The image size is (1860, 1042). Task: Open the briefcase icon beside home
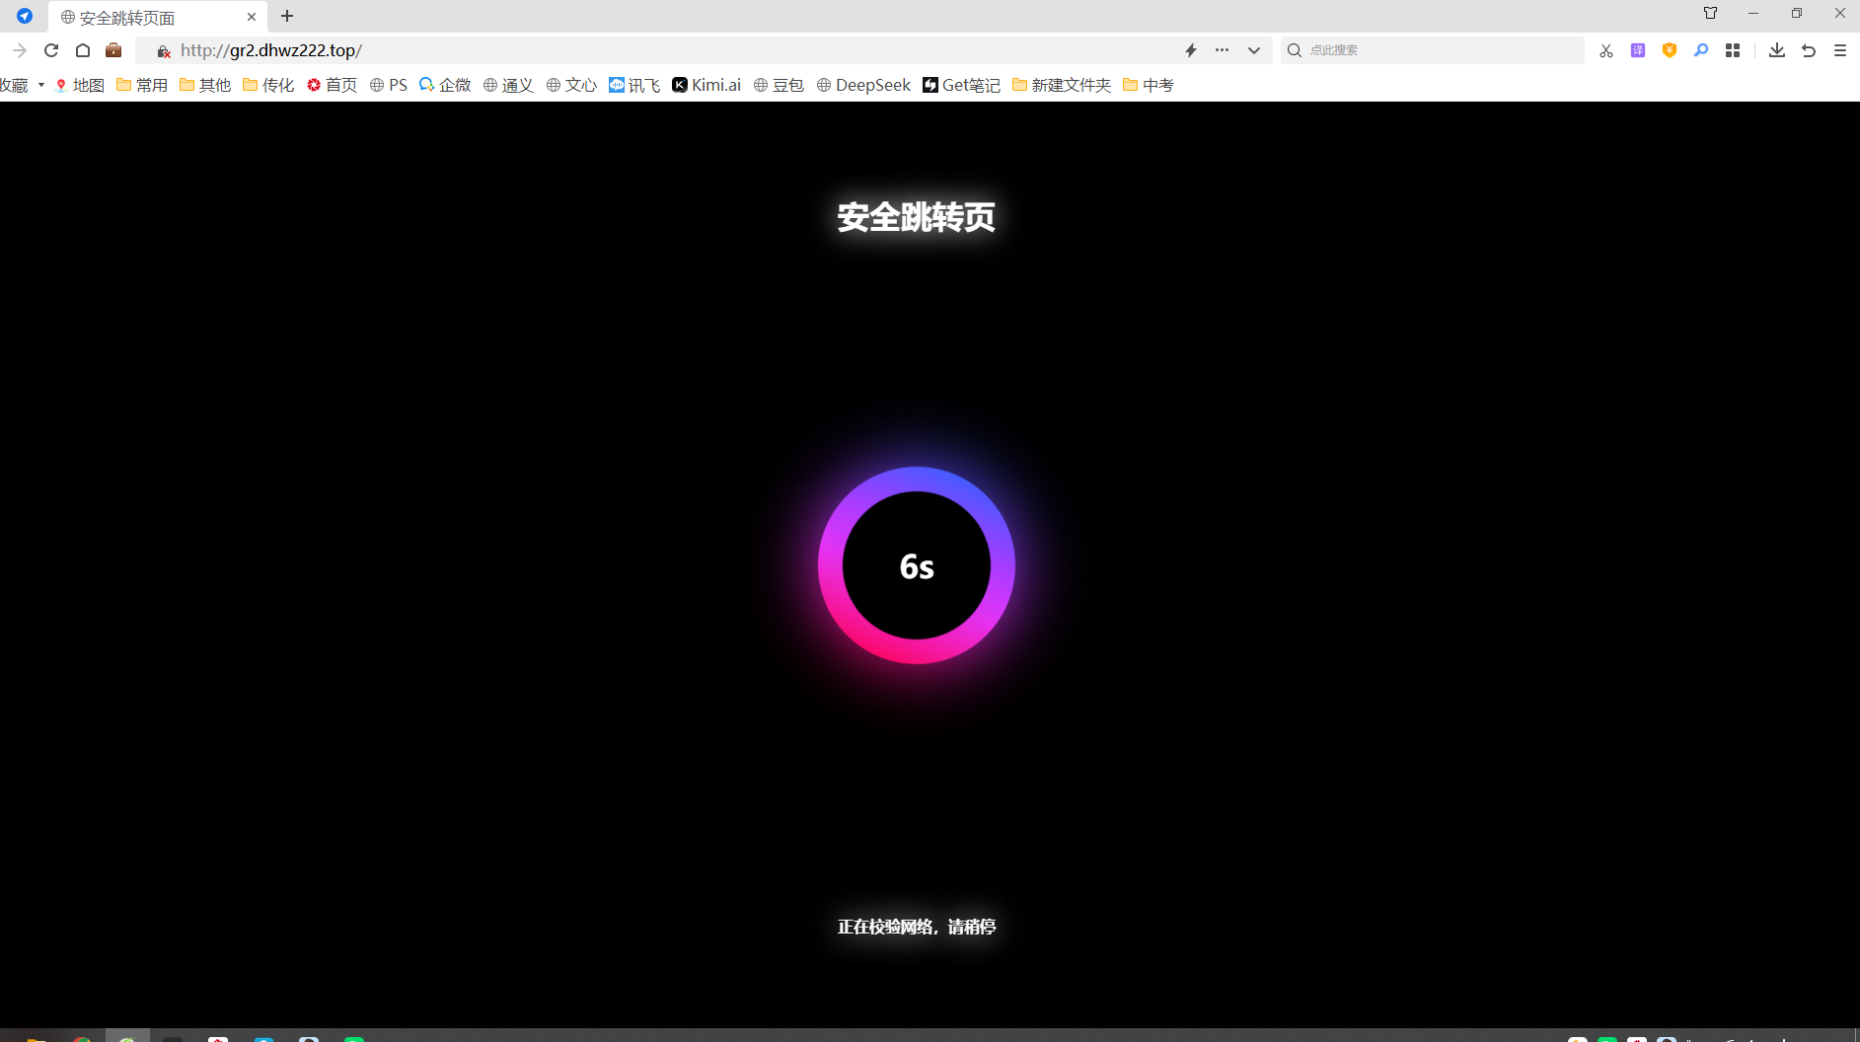[x=113, y=50]
